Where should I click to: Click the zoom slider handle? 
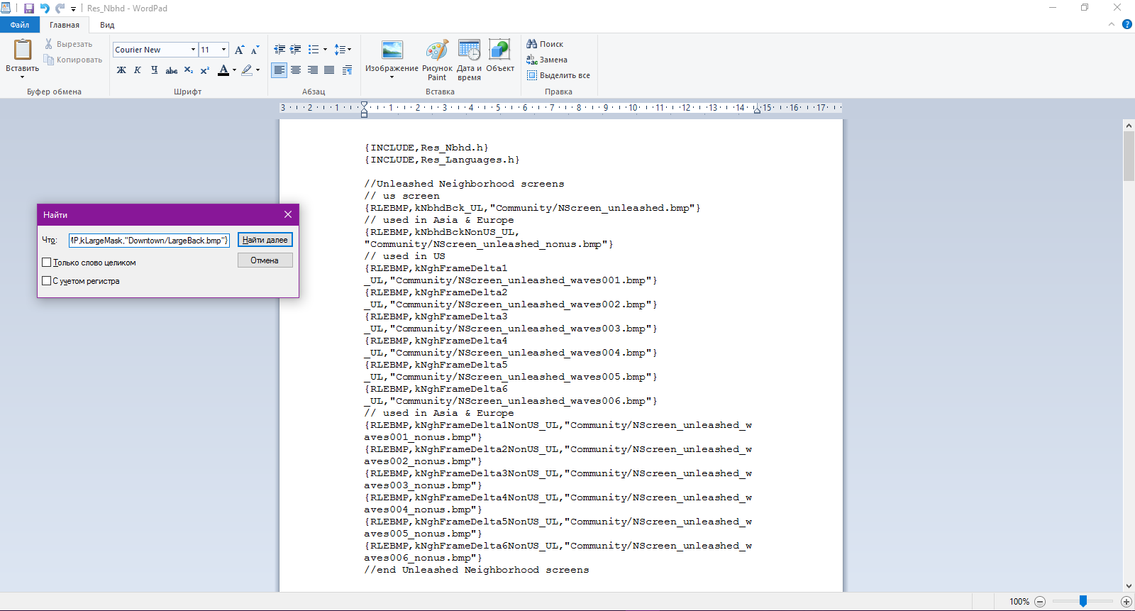click(x=1083, y=602)
